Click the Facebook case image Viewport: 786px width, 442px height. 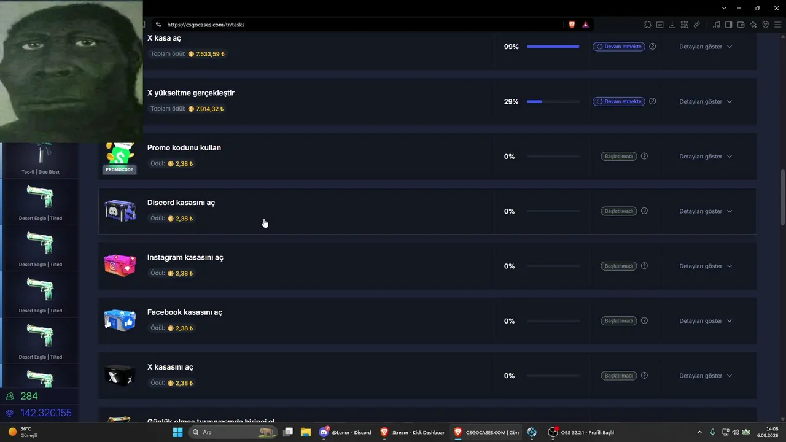120,320
